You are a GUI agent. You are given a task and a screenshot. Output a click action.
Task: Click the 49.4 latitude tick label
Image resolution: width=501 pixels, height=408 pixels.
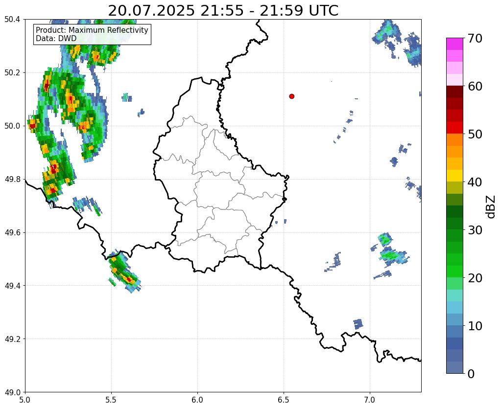12,286
